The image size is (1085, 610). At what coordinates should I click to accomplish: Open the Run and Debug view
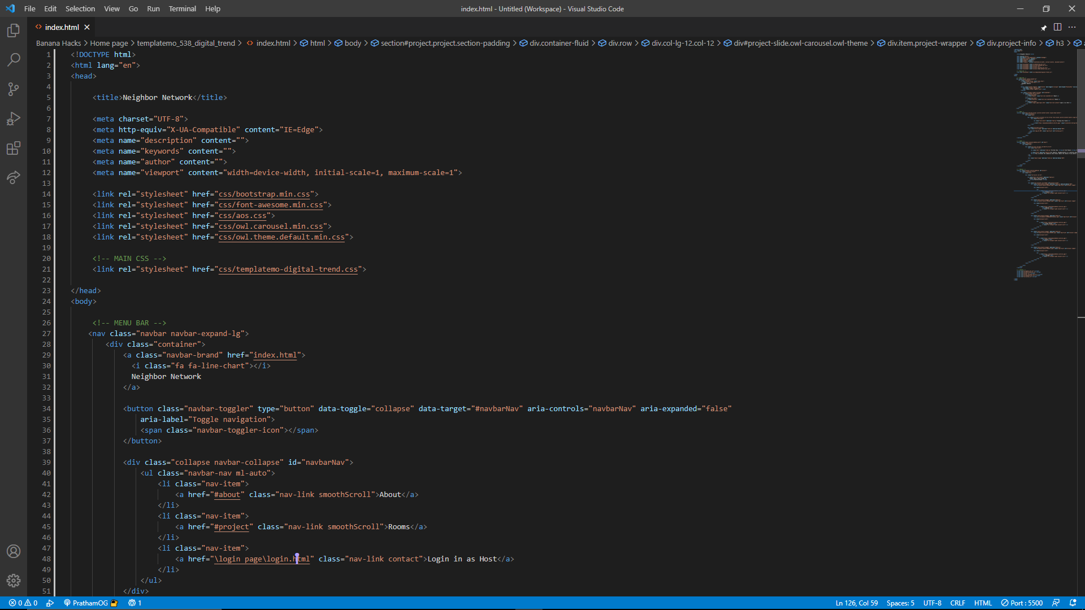[x=14, y=119]
